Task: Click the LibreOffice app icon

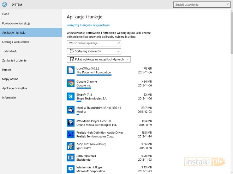Action: (71, 70)
